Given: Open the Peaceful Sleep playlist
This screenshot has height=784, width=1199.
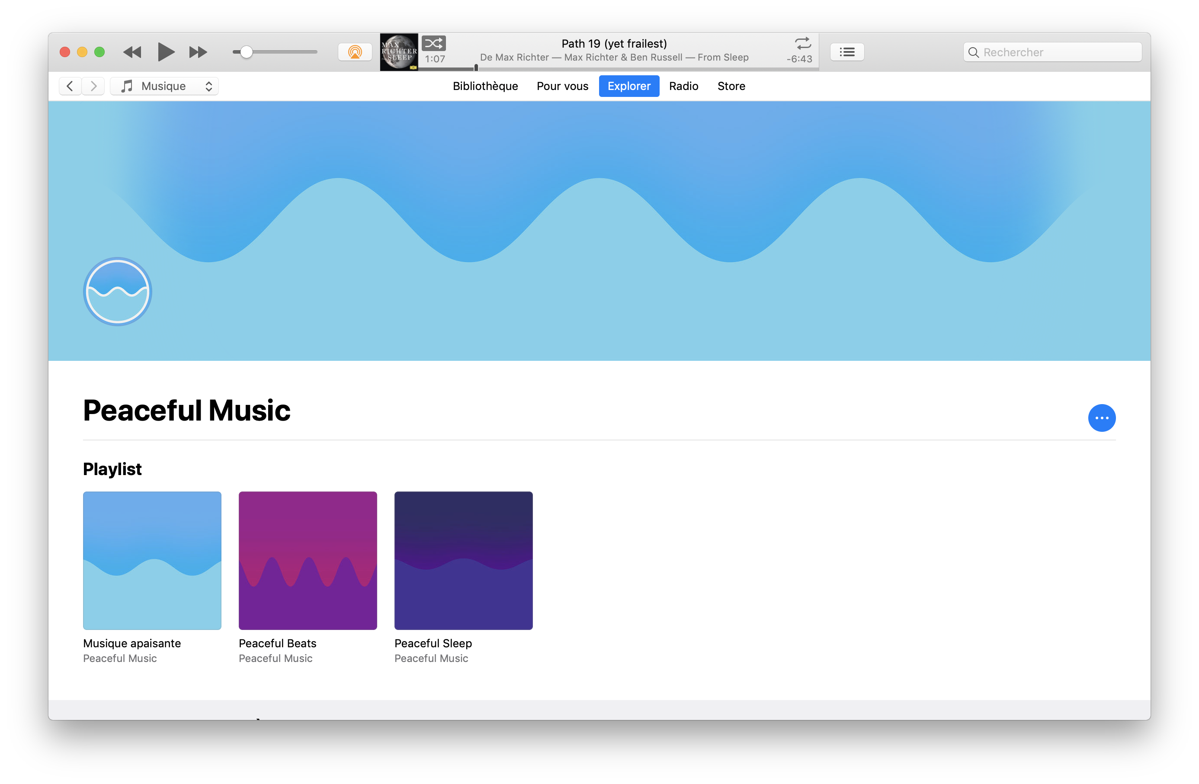Looking at the screenshot, I should click(x=463, y=560).
